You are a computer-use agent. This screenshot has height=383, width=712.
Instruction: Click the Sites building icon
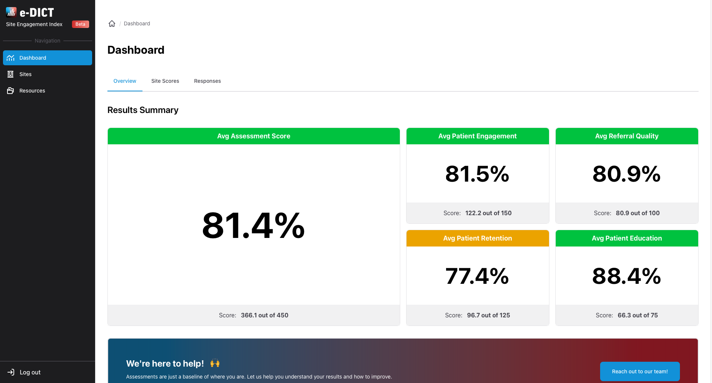coord(10,74)
